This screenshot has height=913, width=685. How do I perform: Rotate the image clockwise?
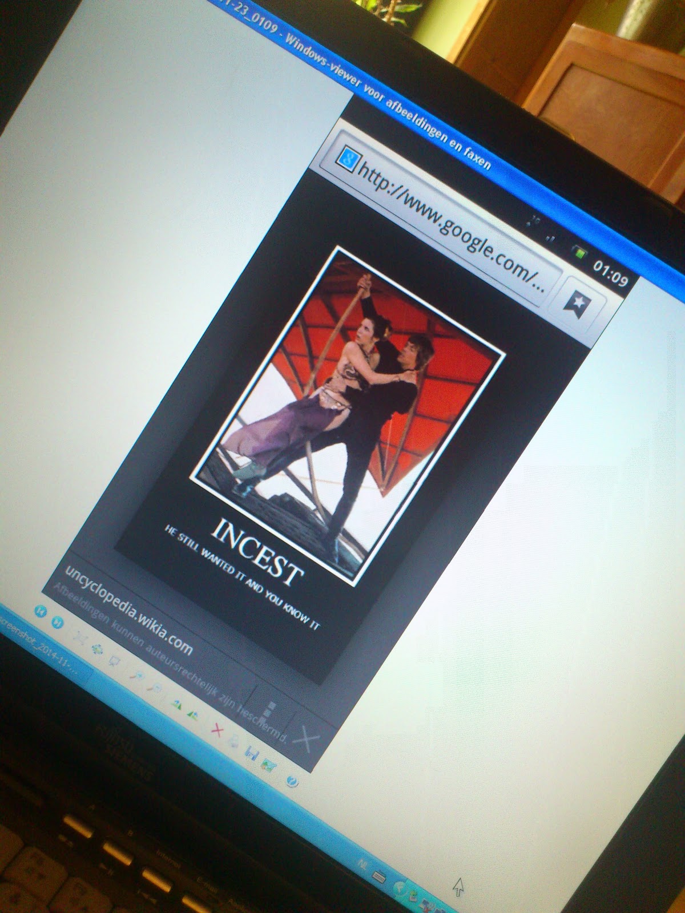(178, 704)
